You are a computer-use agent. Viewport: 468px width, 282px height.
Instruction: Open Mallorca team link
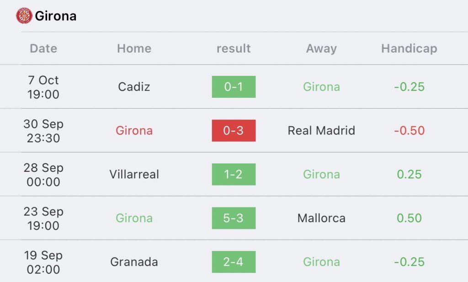point(321,218)
